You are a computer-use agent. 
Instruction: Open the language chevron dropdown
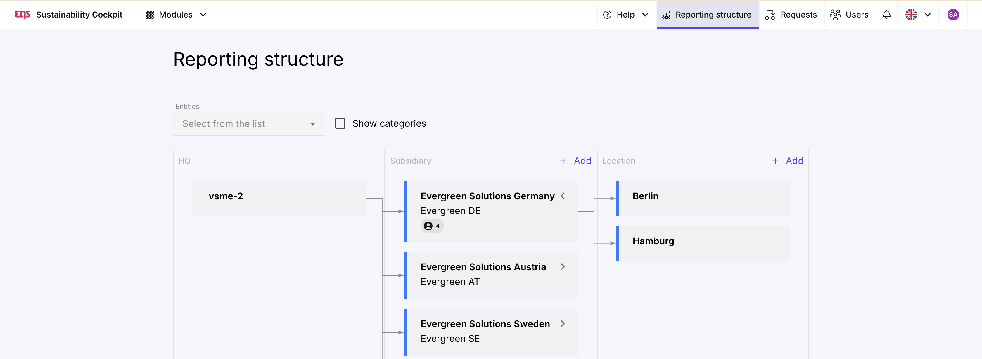click(x=927, y=15)
